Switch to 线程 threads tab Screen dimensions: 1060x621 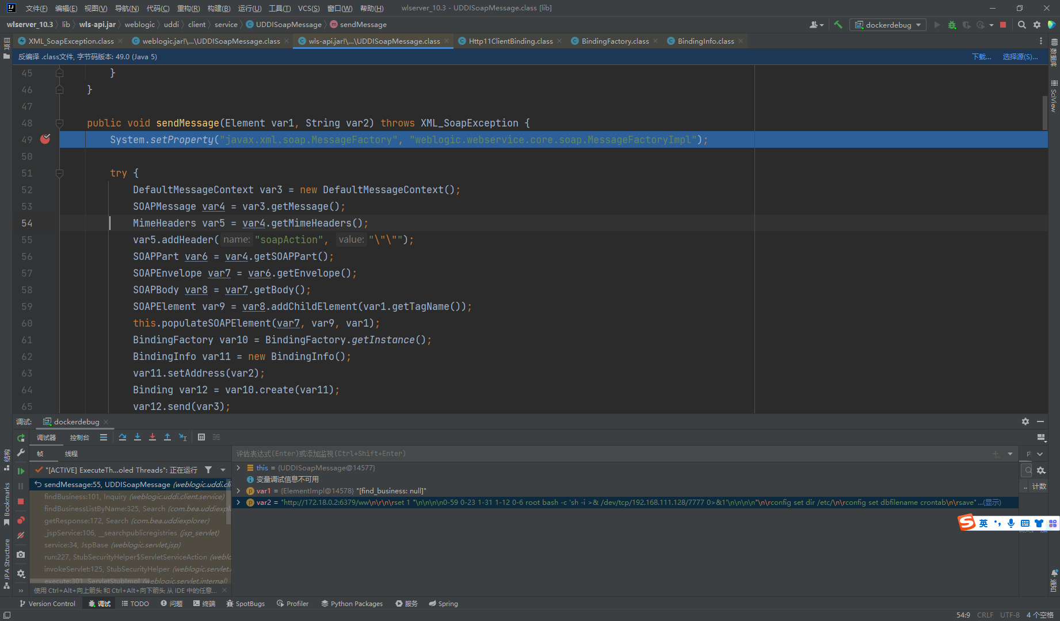click(71, 454)
